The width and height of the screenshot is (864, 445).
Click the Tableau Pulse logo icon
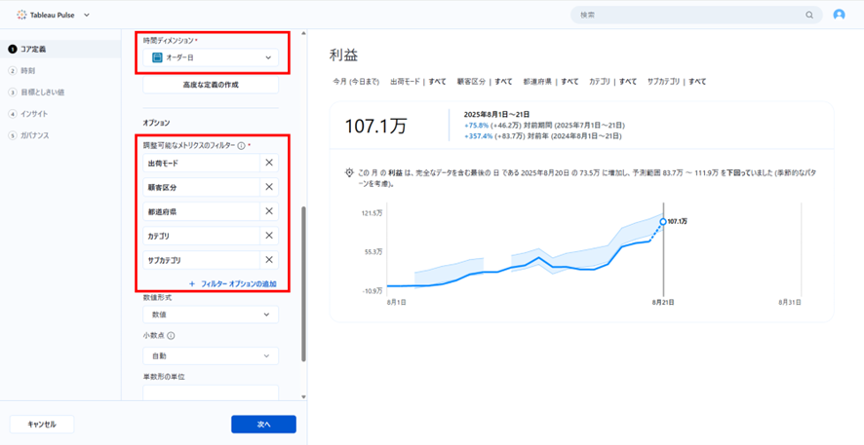coord(21,15)
